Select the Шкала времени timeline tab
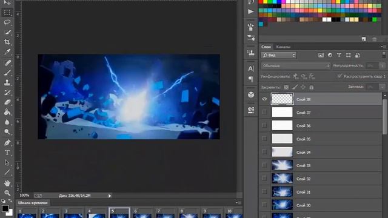Screen dimensions: 388x218 click(x=33, y=203)
